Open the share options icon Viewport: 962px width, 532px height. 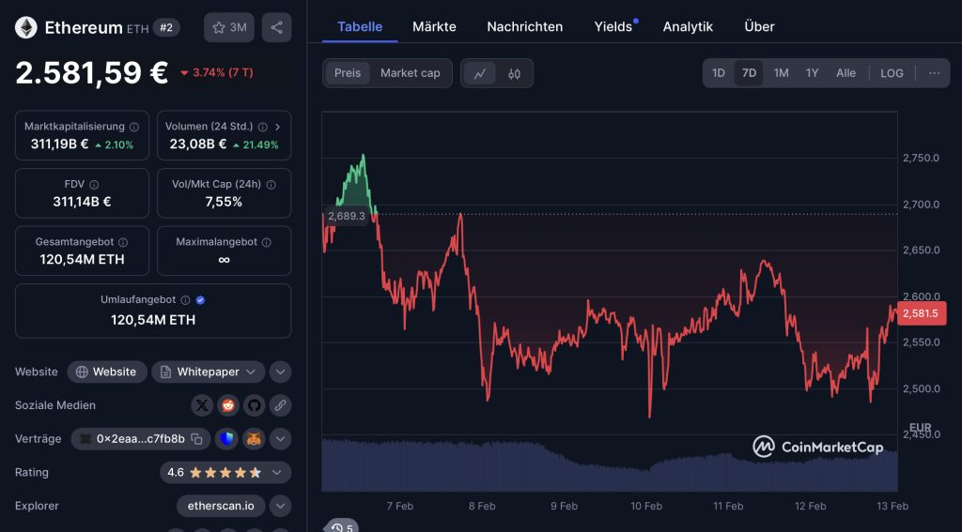click(277, 27)
